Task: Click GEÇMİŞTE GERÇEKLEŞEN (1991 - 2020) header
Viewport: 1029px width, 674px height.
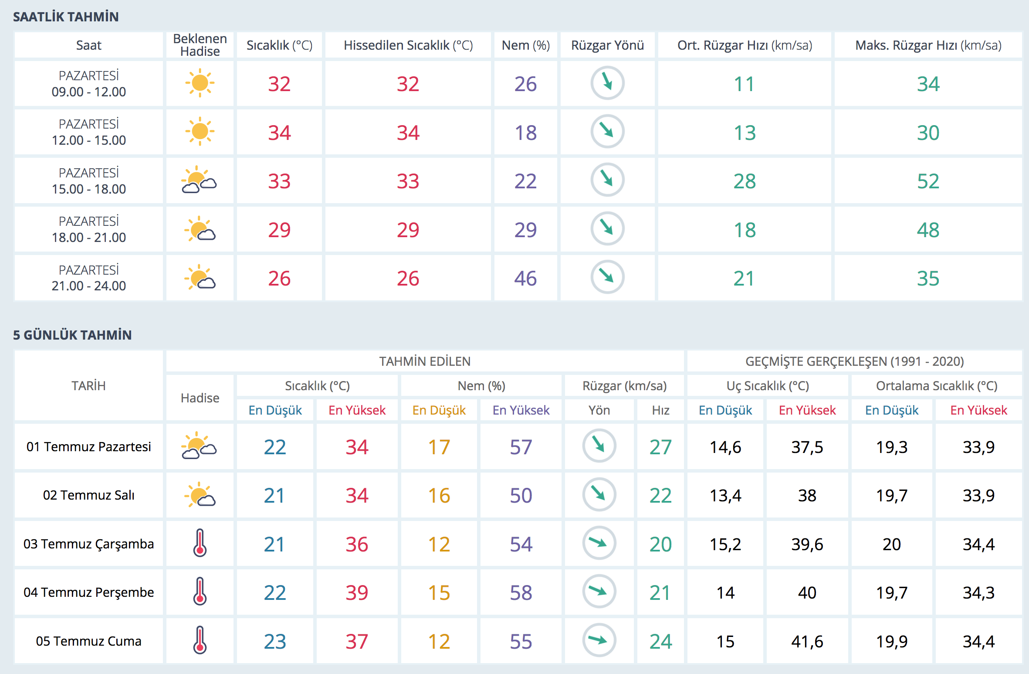Action: [854, 361]
